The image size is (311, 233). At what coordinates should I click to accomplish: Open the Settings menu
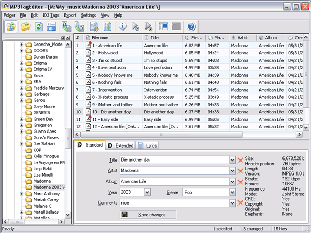(x=89, y=15)
